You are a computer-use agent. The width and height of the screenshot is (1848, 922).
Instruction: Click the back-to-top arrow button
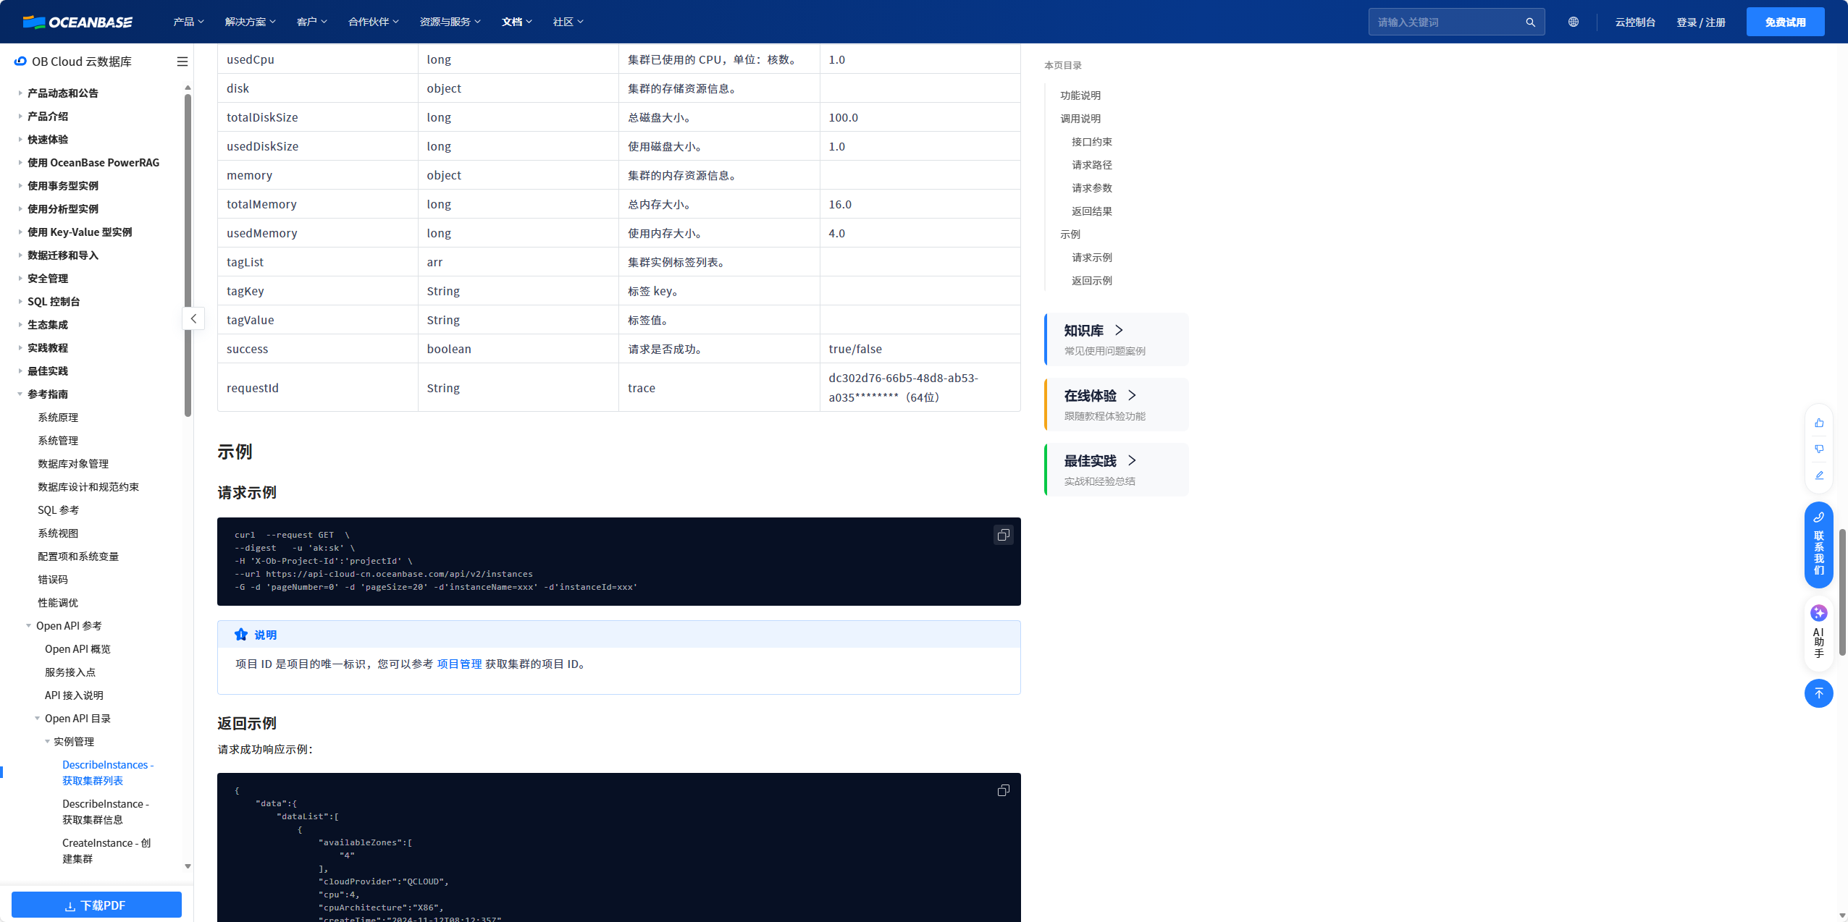click(1818, 693)
